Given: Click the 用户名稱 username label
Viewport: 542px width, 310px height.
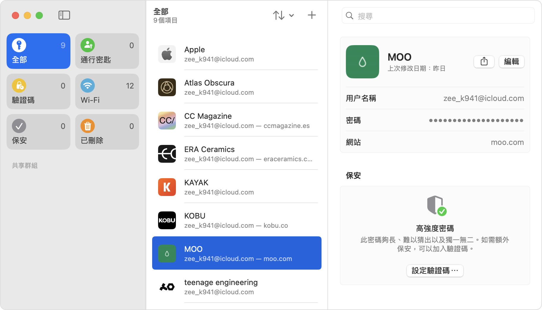Looking at the screenshot, I should coord(361,98).
